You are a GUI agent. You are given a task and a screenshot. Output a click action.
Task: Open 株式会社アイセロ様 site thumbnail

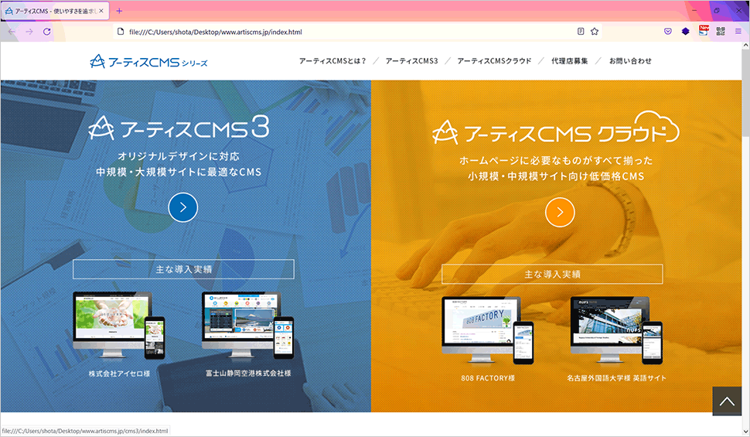point(118,326)
